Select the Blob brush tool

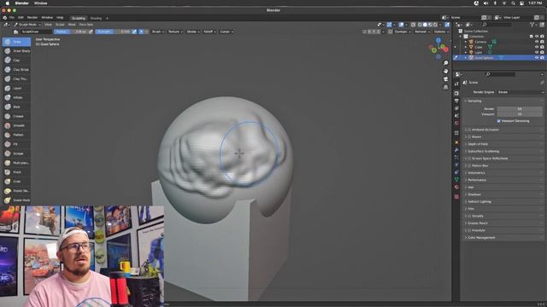tap(16, 107)
